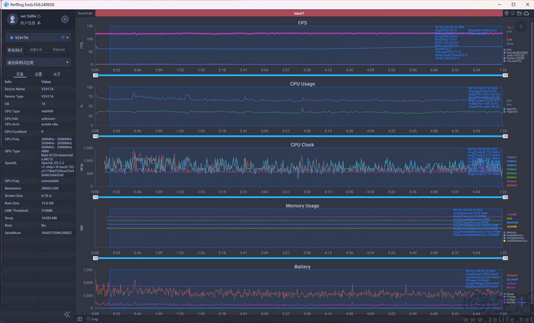The height and width of the screenshot is (323, 534).
Task: Click the PerfDog app logo in title bar
Action: pos(6,4)
